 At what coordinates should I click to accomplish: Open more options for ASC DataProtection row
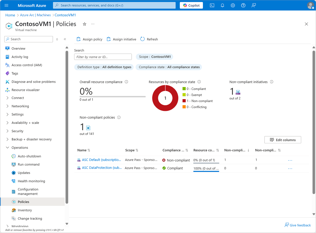(x=290, y=169)
